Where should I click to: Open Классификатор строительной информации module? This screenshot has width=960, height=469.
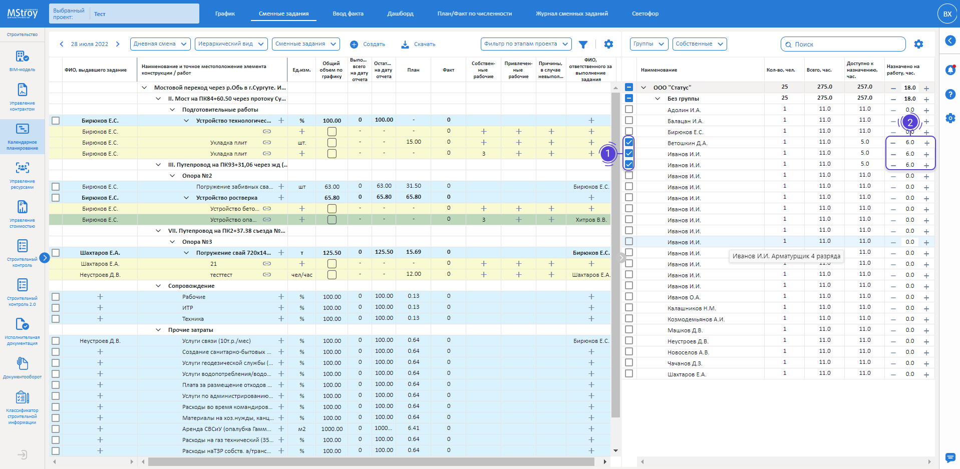[22, 408]
